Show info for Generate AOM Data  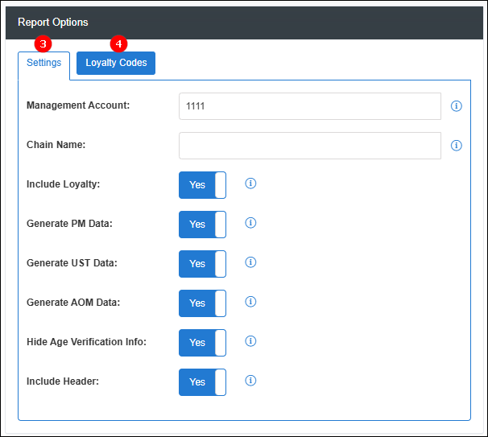click(x=250, y=301)
